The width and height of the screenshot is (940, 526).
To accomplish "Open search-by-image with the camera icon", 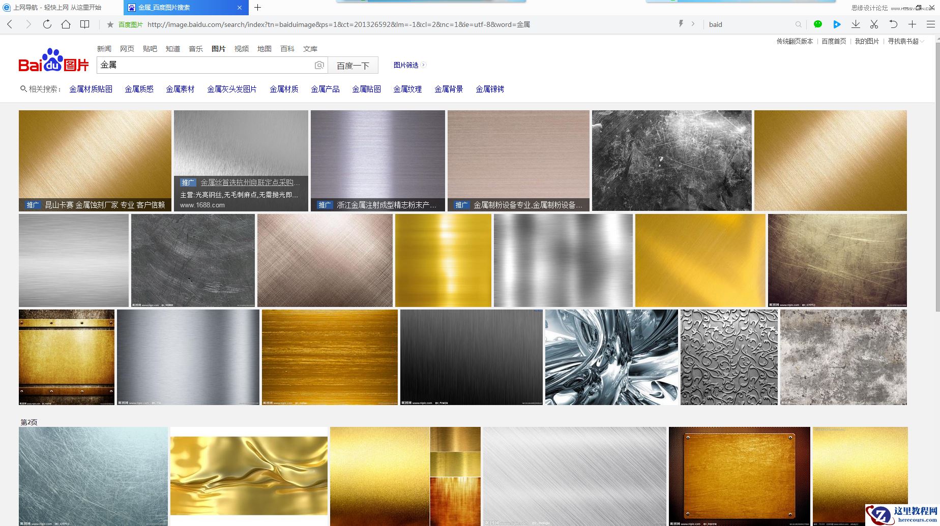I will coord(319,65).
